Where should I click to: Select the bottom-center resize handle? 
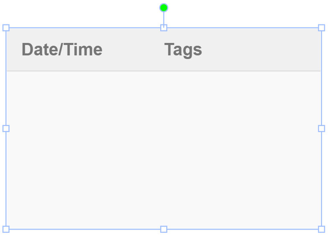pos(163,229)
